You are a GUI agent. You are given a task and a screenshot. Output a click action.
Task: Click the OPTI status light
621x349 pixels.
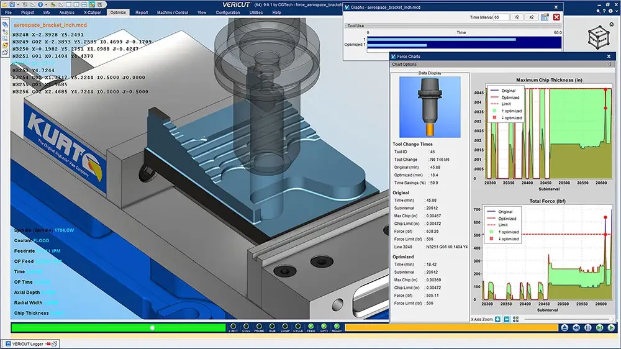[x=324, y=328]
